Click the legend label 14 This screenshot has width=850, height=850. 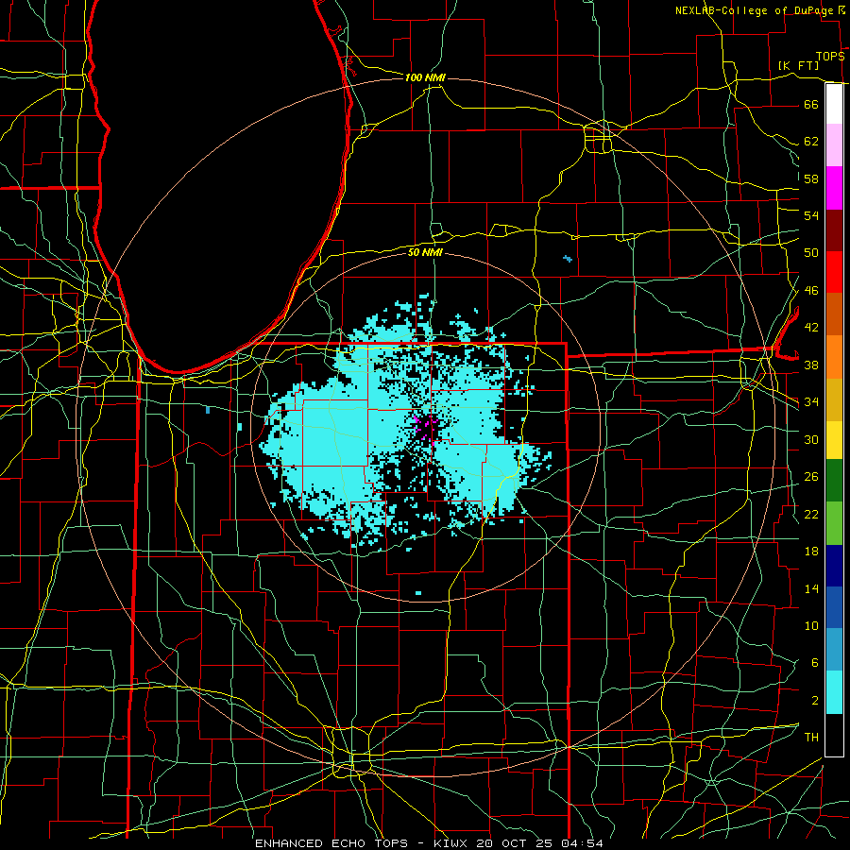pyautogui.click(x=811, y=588)
